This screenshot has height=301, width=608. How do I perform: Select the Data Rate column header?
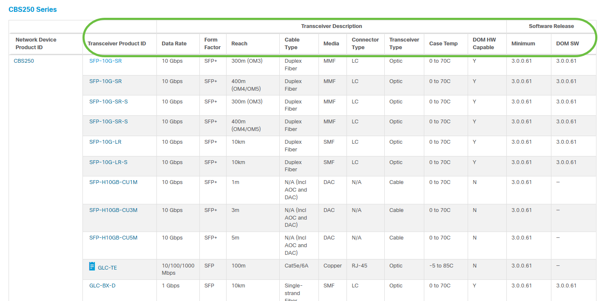tap(174, 44)
